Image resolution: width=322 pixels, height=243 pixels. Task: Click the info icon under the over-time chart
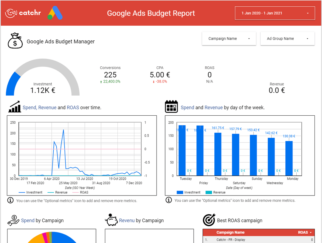coord(10,200)
